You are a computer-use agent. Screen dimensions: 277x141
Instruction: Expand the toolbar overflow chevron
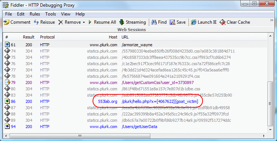click(x=272, y=20)
